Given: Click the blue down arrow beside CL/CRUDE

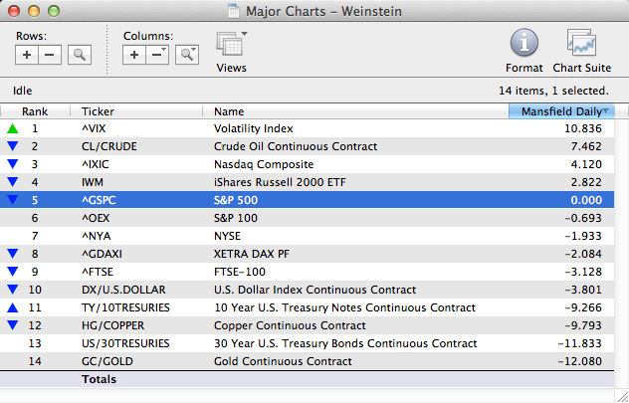Looking at the screenshot, I should click(12, 146).
